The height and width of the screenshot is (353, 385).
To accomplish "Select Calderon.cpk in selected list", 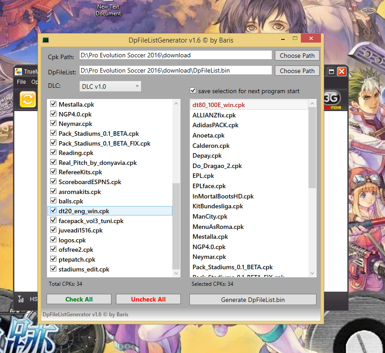I will click(x=249, y=146).
